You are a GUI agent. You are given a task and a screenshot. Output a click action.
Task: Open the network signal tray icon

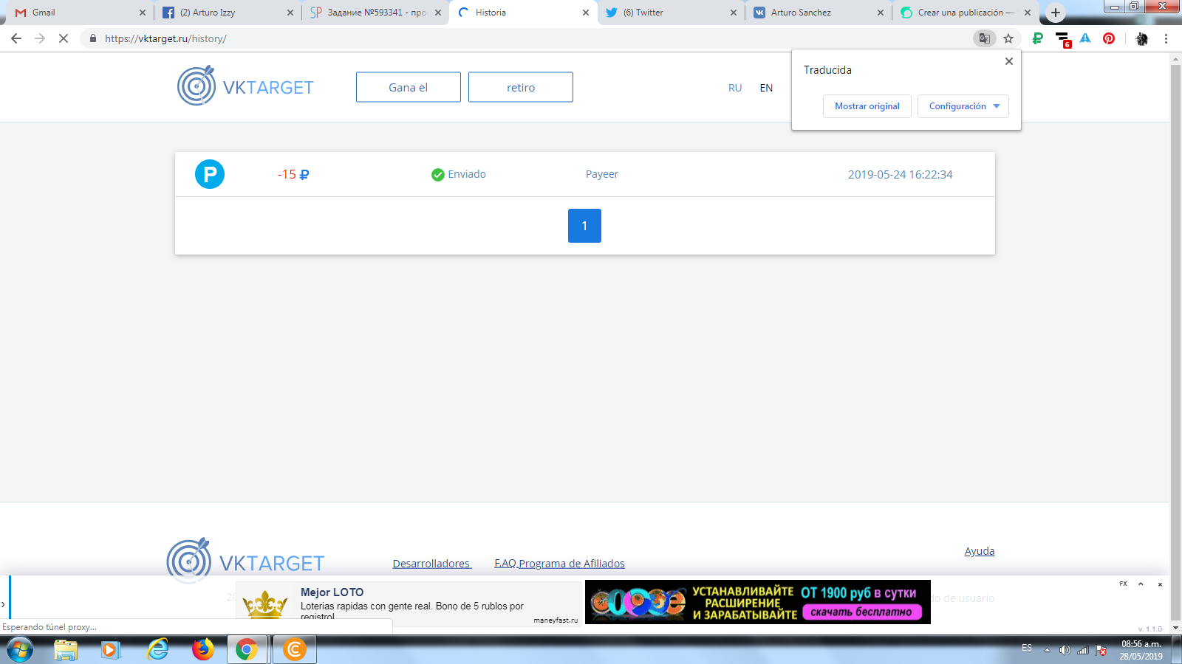click(1083, 650)
